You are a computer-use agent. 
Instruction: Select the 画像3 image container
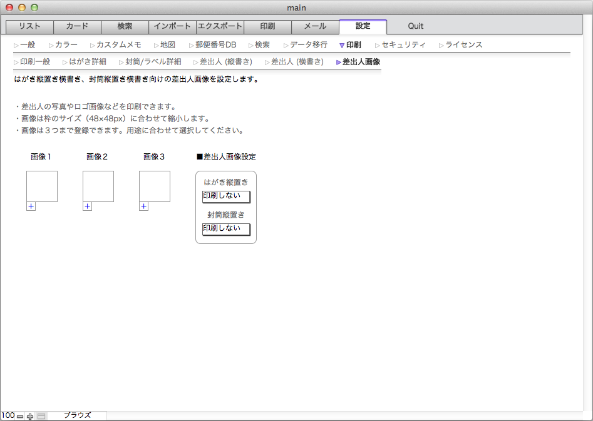(x=155, y=186)
